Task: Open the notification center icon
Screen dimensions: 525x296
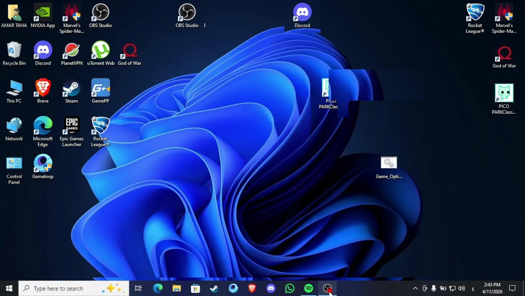Action: click(x=512, y=289)
